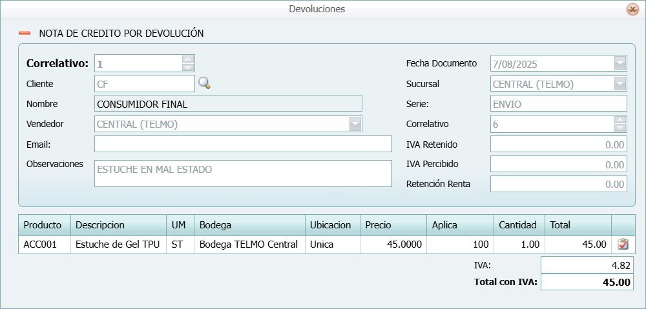The height and width of the screenshot is (309, 646).
Task: Open the Vendedor dropdown
Action: pos(355,124)
